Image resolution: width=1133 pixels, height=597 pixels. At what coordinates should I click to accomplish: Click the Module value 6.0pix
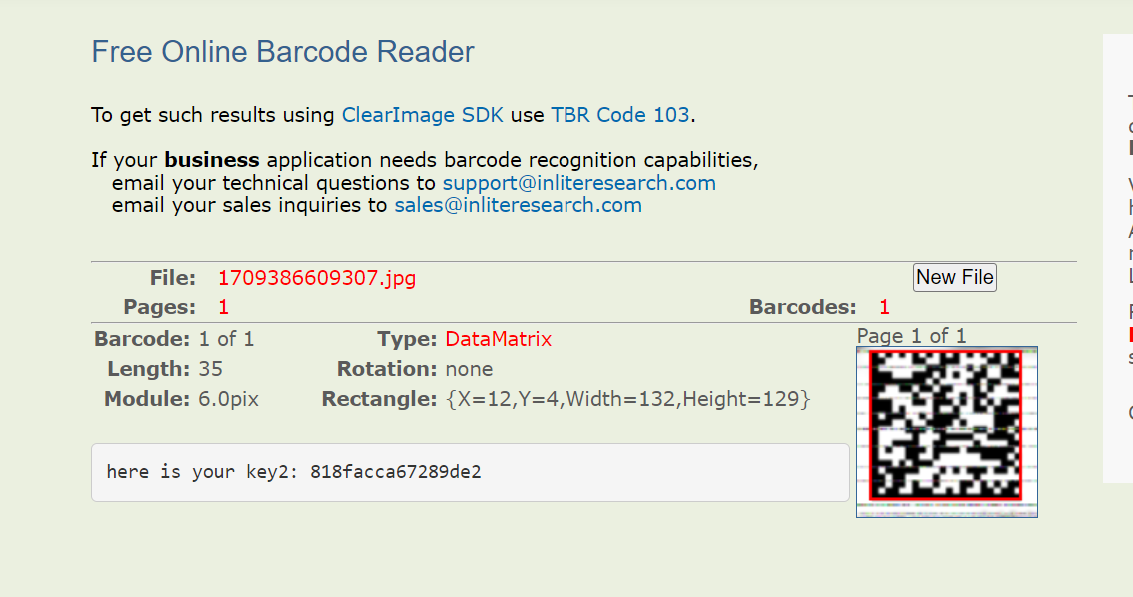[229, 400]
